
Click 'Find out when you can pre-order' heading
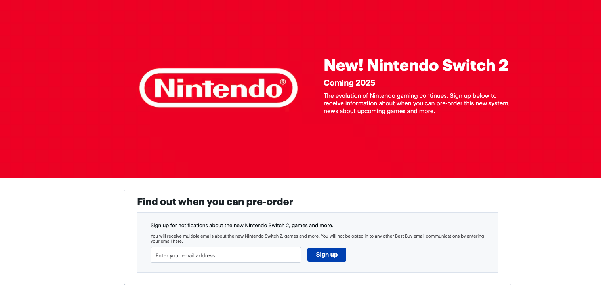215,202
